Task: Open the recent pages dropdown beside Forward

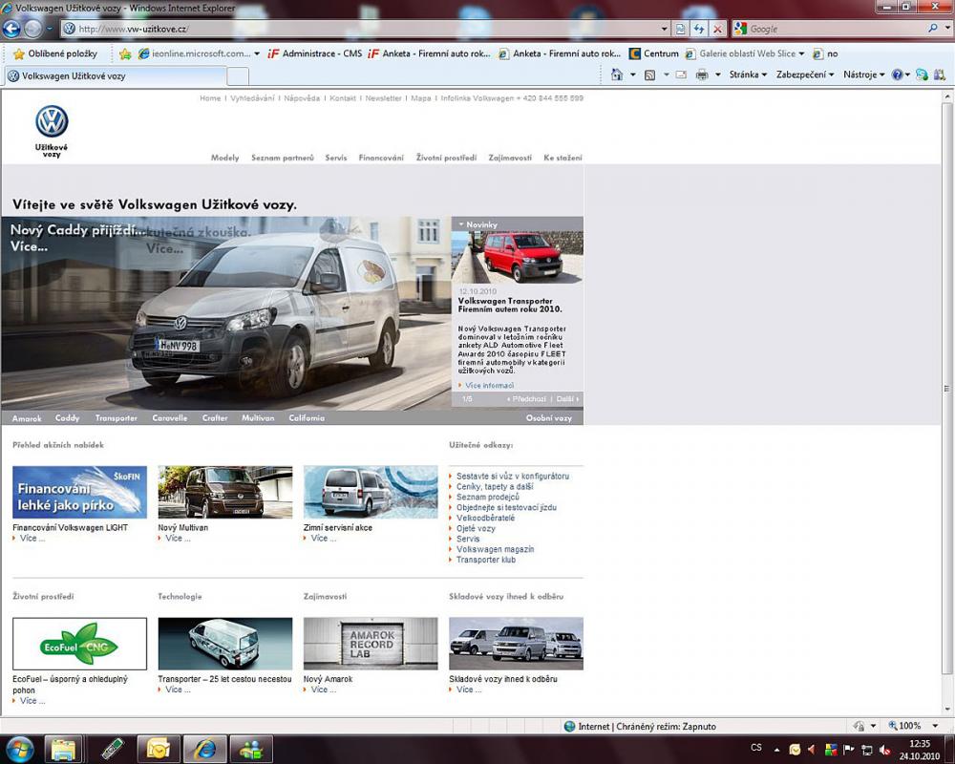Action: coord(50,29)
